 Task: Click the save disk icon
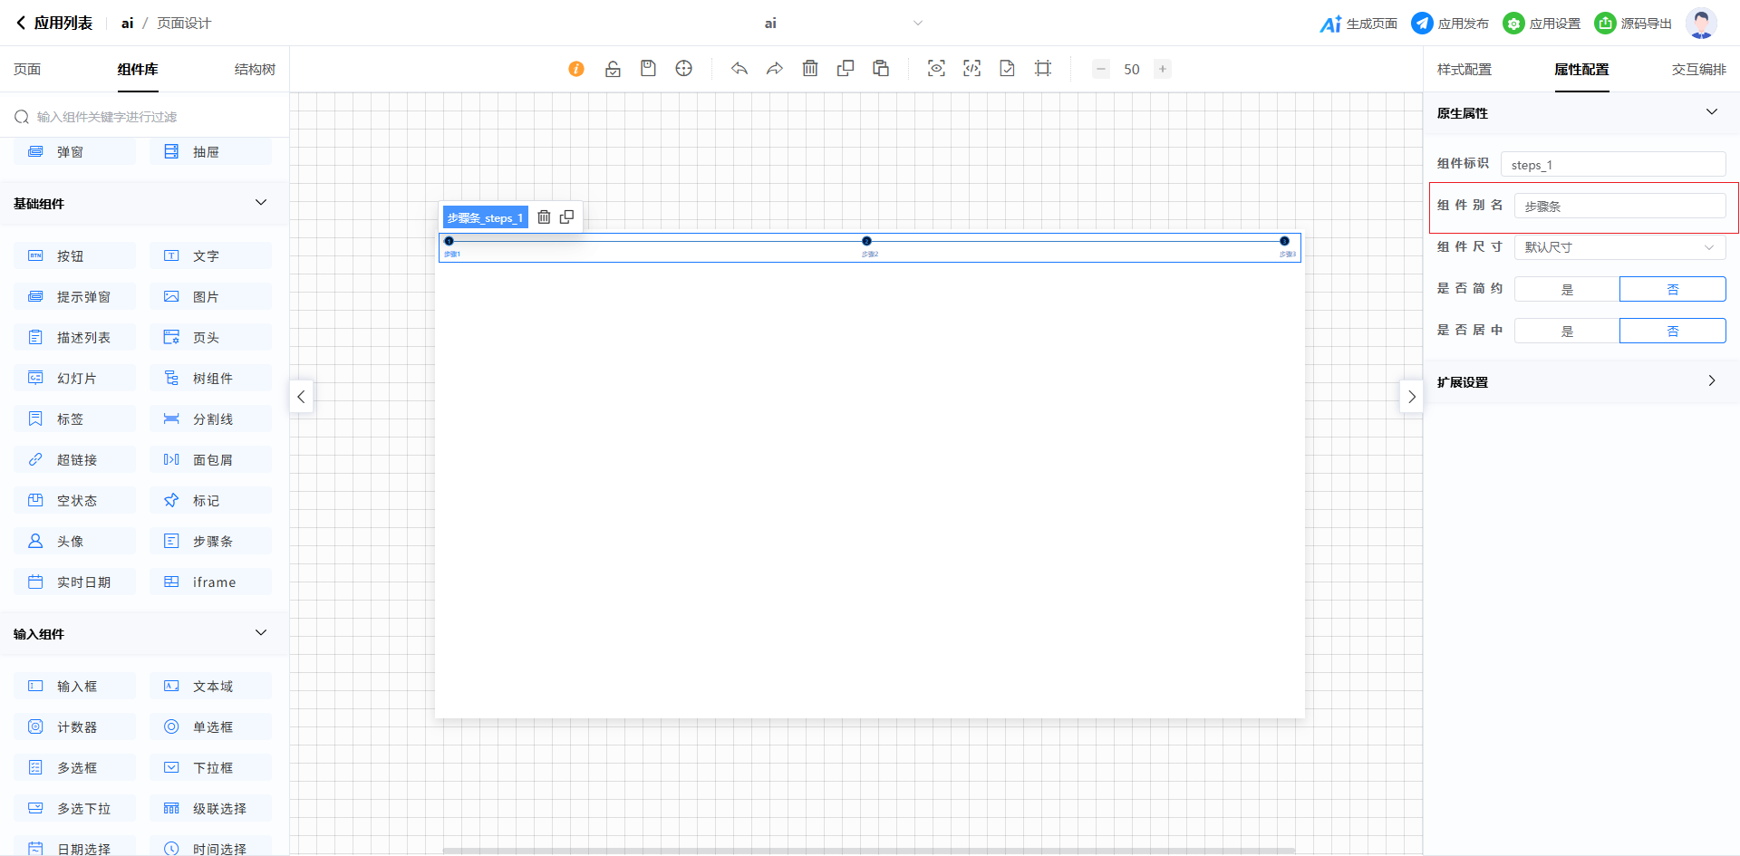tap(648, 69)
